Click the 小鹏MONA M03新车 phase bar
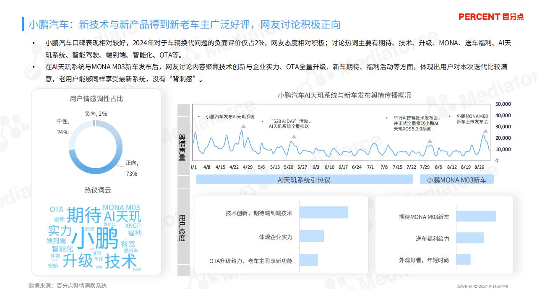 (457, 180)
